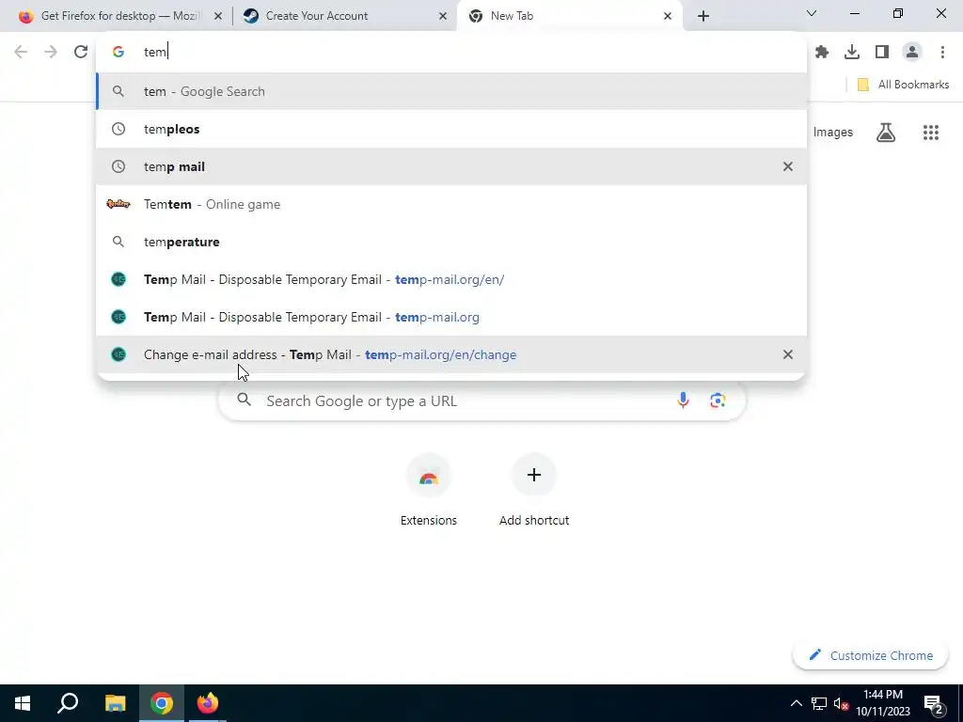The width and height of the screenshot is (963, 722).
Task: Show hidden system tray icons
Action: click(796, 703)
